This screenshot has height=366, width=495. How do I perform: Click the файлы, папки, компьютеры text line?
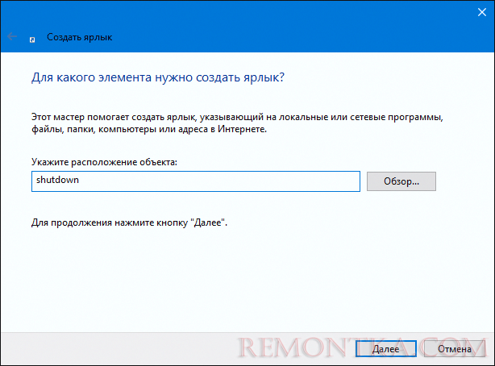[x=149, y=129]
